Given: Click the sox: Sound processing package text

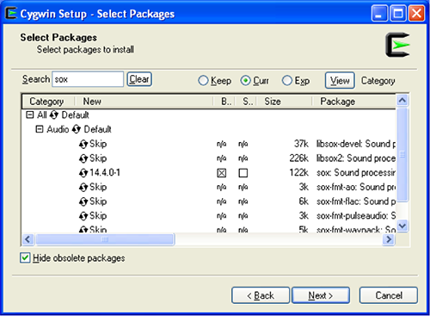Looking at the screenshot, I should point(356,172).
